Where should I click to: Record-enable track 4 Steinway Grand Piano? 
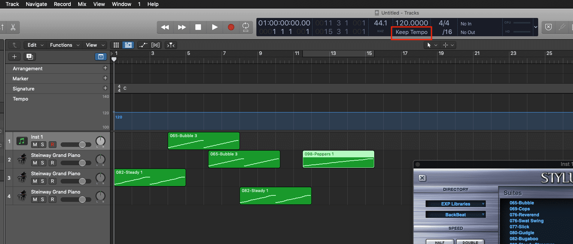point(52,200)
